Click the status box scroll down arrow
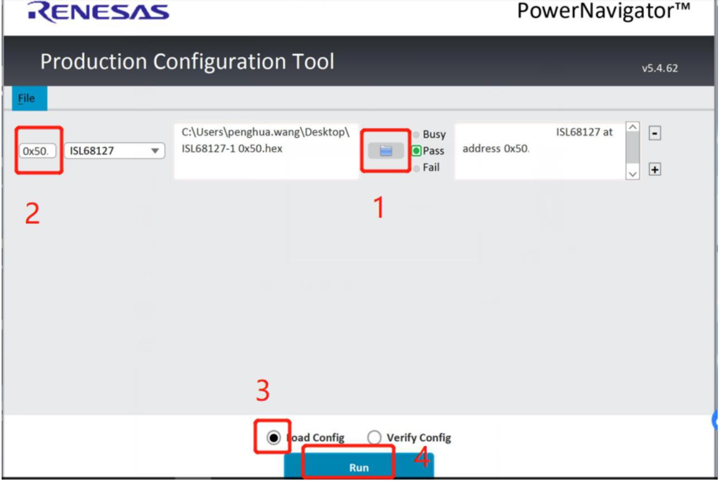 (632, 174)
